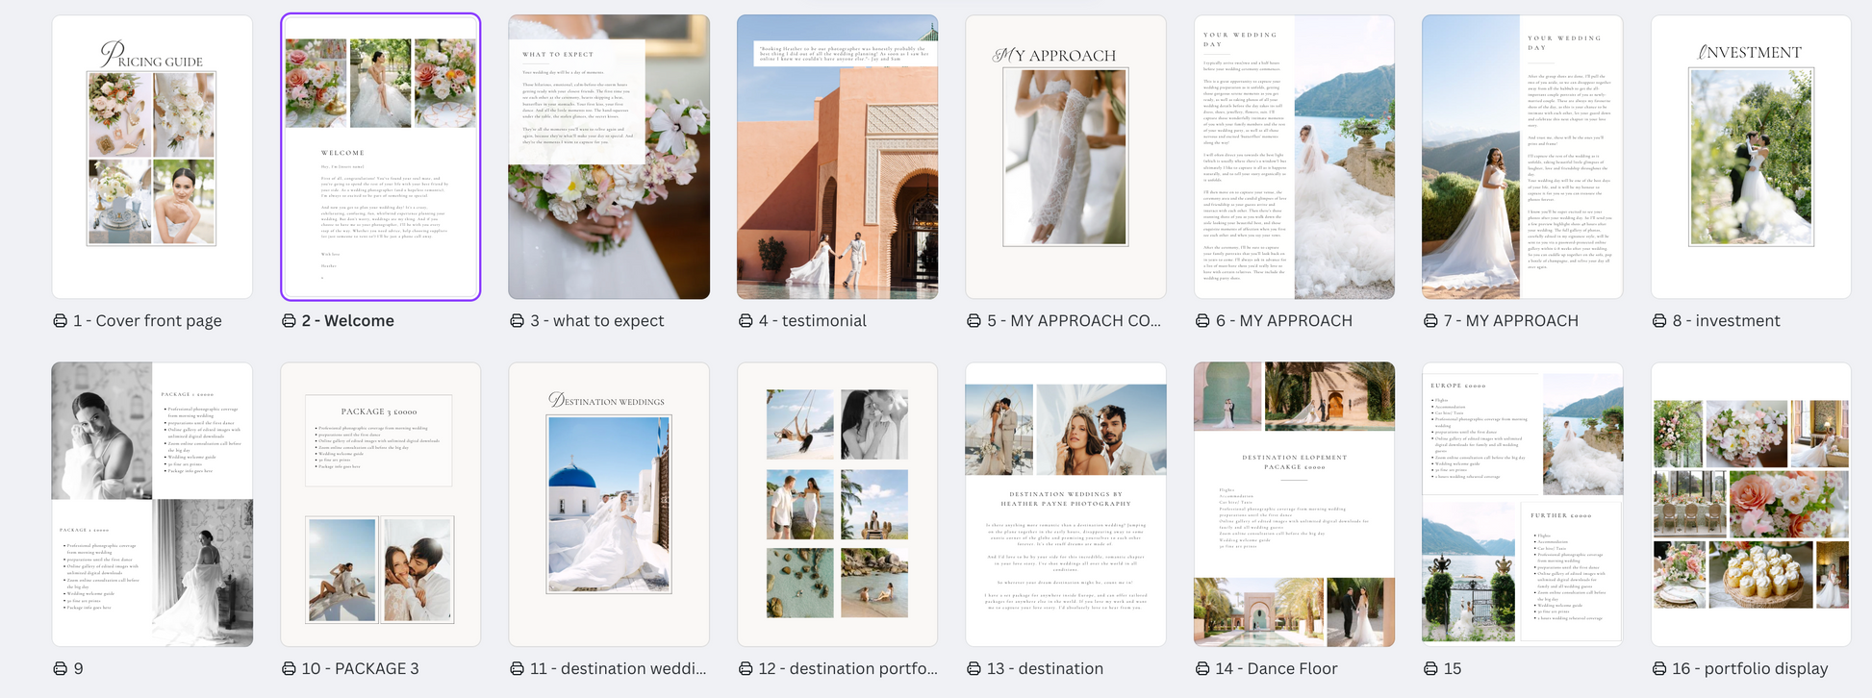The image size is (1872, 698).
Task: Click the icon beside '1 - Cover front page'
Action: pos(61,321)
